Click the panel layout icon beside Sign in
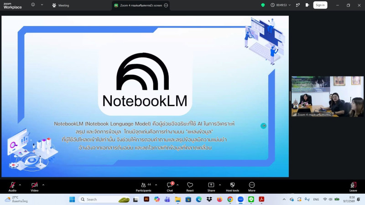Screen dimensions: 365x205 307,5
